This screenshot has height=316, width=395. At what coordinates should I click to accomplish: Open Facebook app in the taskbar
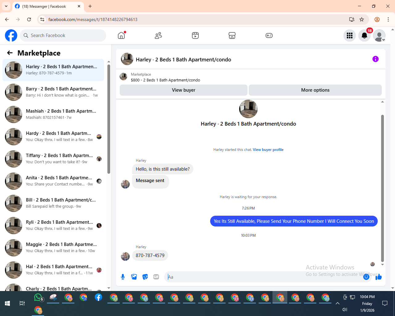98,297
